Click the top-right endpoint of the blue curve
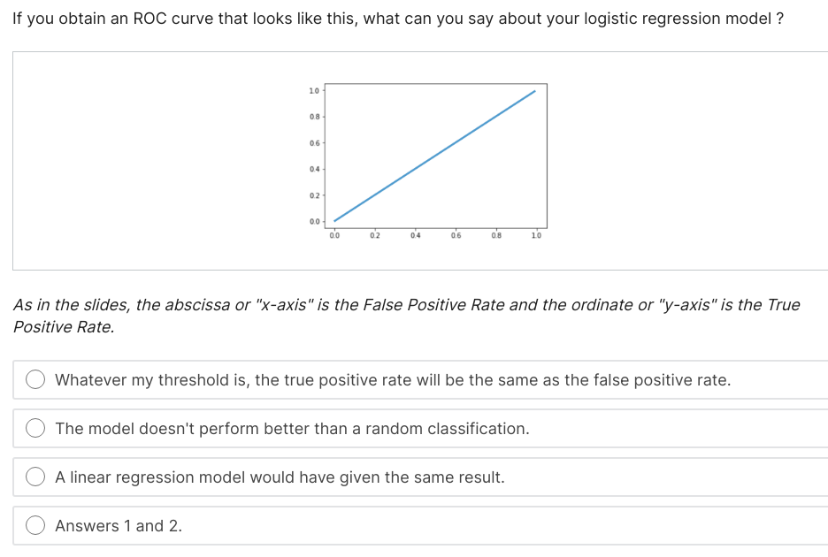 point(534,89)
